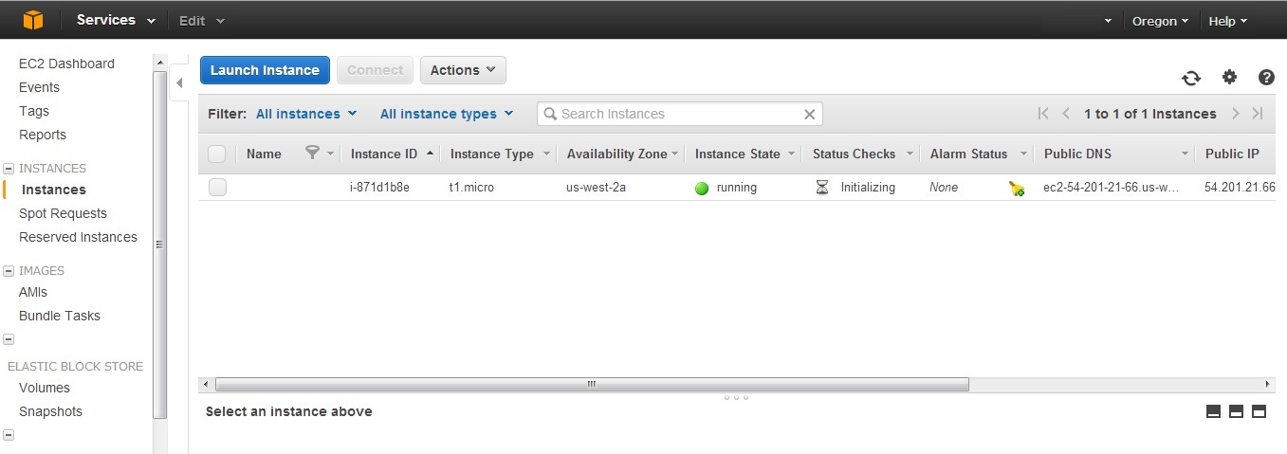Open the help question mark icon

[1266, 78]
